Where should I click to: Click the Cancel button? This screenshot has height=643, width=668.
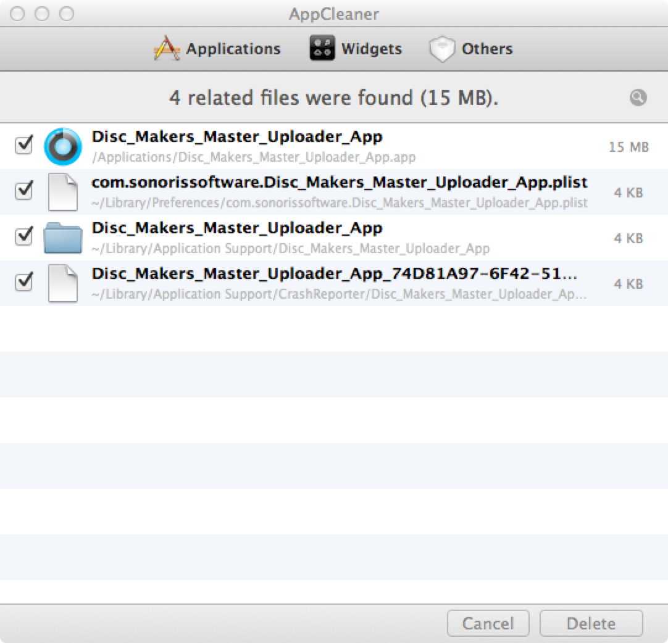[488, 623]
